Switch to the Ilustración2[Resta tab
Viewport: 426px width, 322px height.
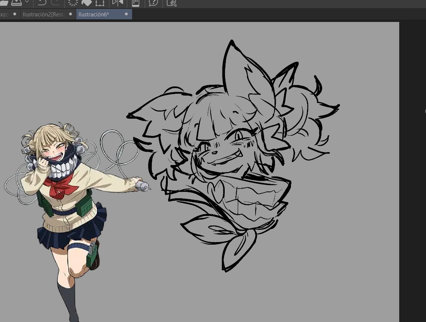47,15
